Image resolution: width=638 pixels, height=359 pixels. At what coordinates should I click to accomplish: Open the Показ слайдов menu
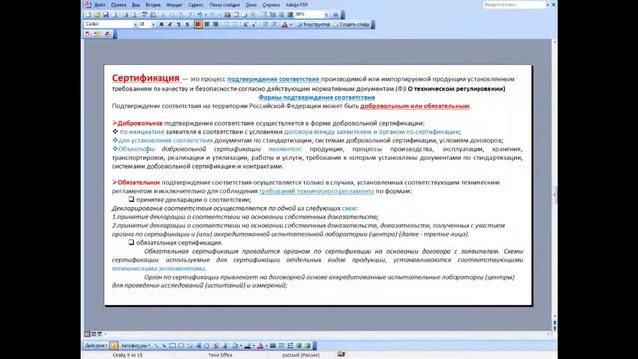coord(224,5)
